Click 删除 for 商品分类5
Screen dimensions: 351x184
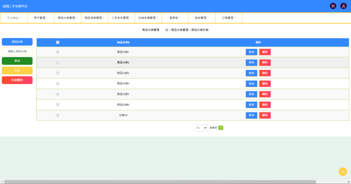point(265,94)
